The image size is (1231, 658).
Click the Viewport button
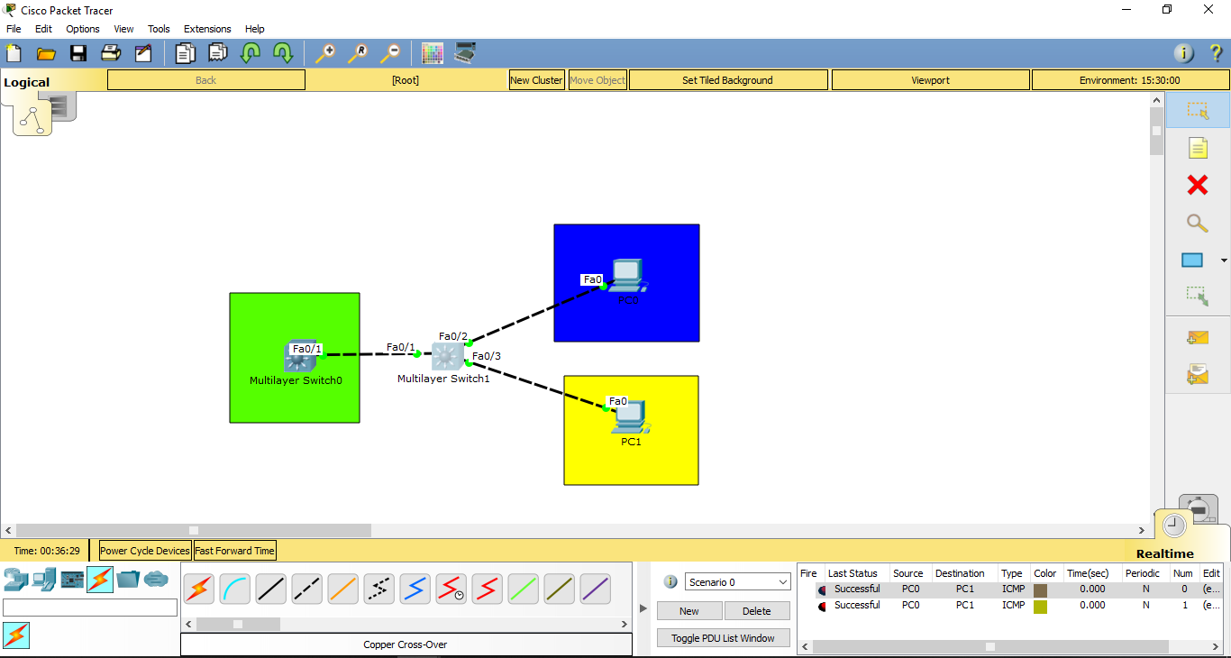tap(930, 80)
